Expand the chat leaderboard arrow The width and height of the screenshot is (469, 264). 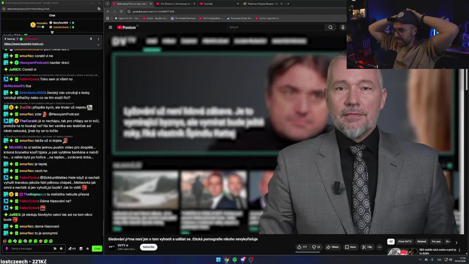[x=52, y=32]
